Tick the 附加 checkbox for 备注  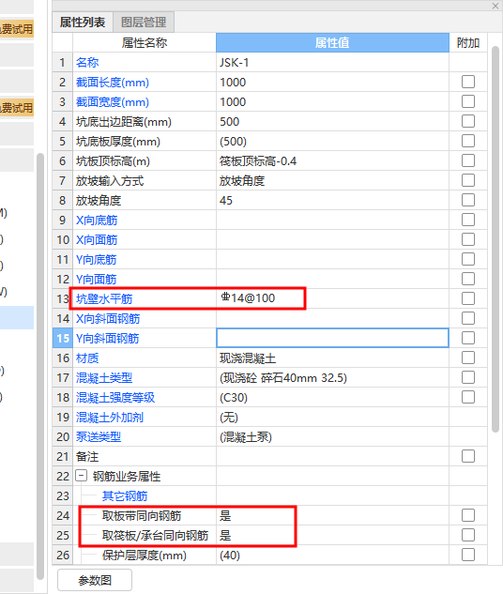[468, 456]
